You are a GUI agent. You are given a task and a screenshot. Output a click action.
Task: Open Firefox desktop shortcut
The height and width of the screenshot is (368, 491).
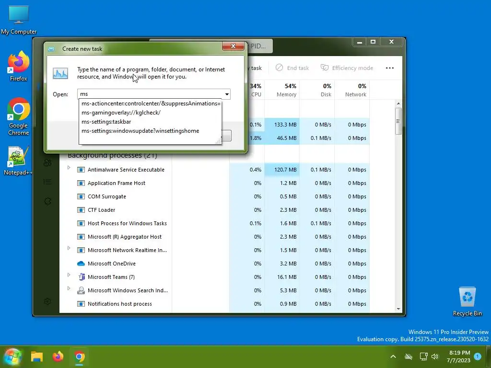[19, 67]
